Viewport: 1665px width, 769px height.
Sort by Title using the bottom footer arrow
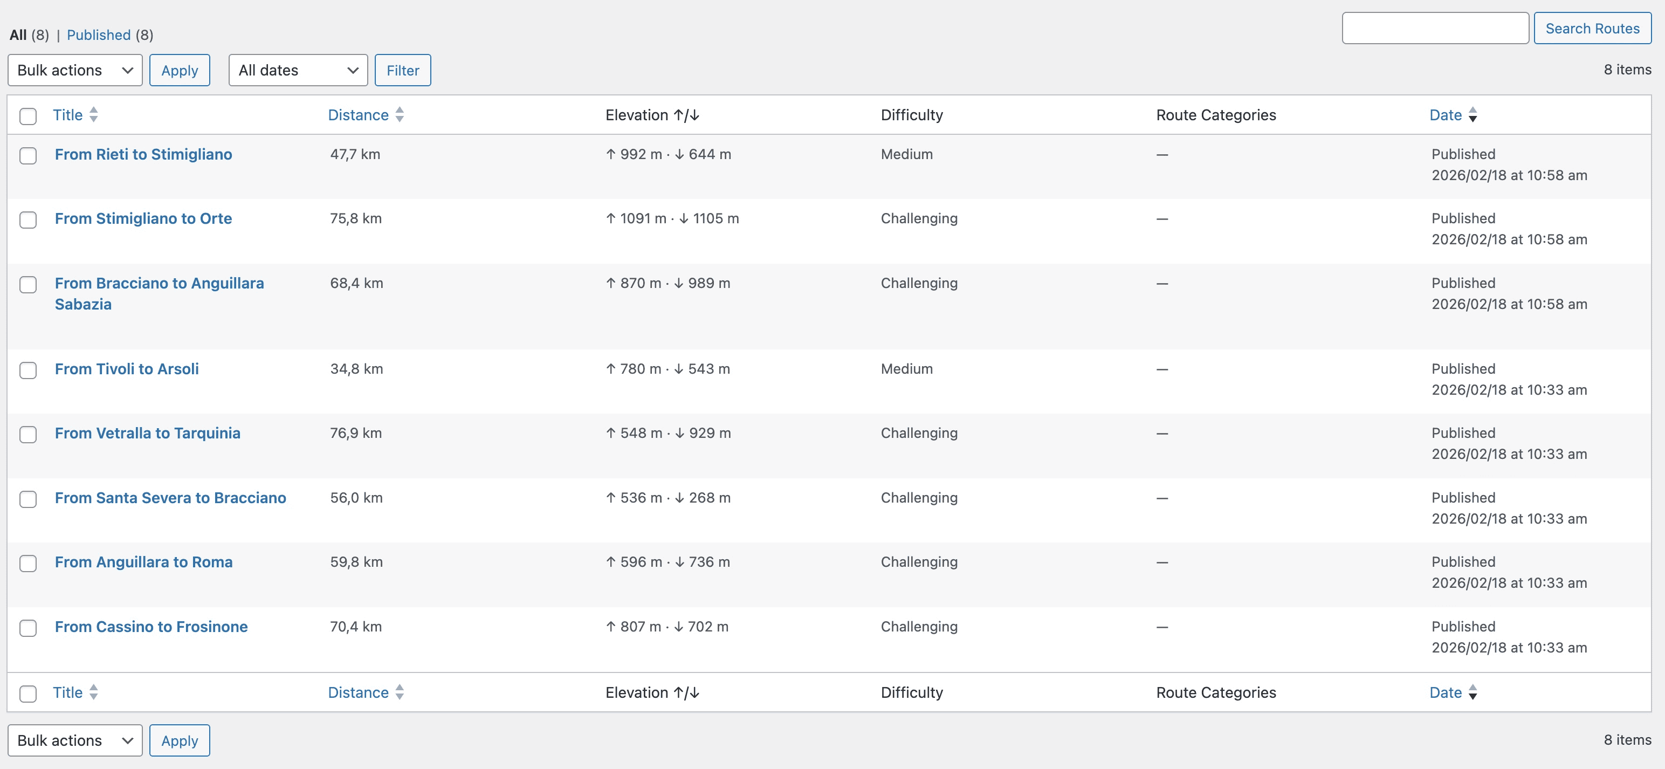(x=94, y=692)
